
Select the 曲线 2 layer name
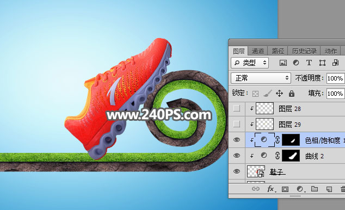tap(315, 156)
